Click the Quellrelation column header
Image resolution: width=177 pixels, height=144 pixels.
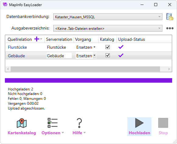[x=20, y=39]
